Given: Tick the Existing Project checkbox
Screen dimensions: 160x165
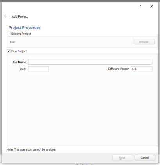Looking at the screenshot, I should 9,34.
